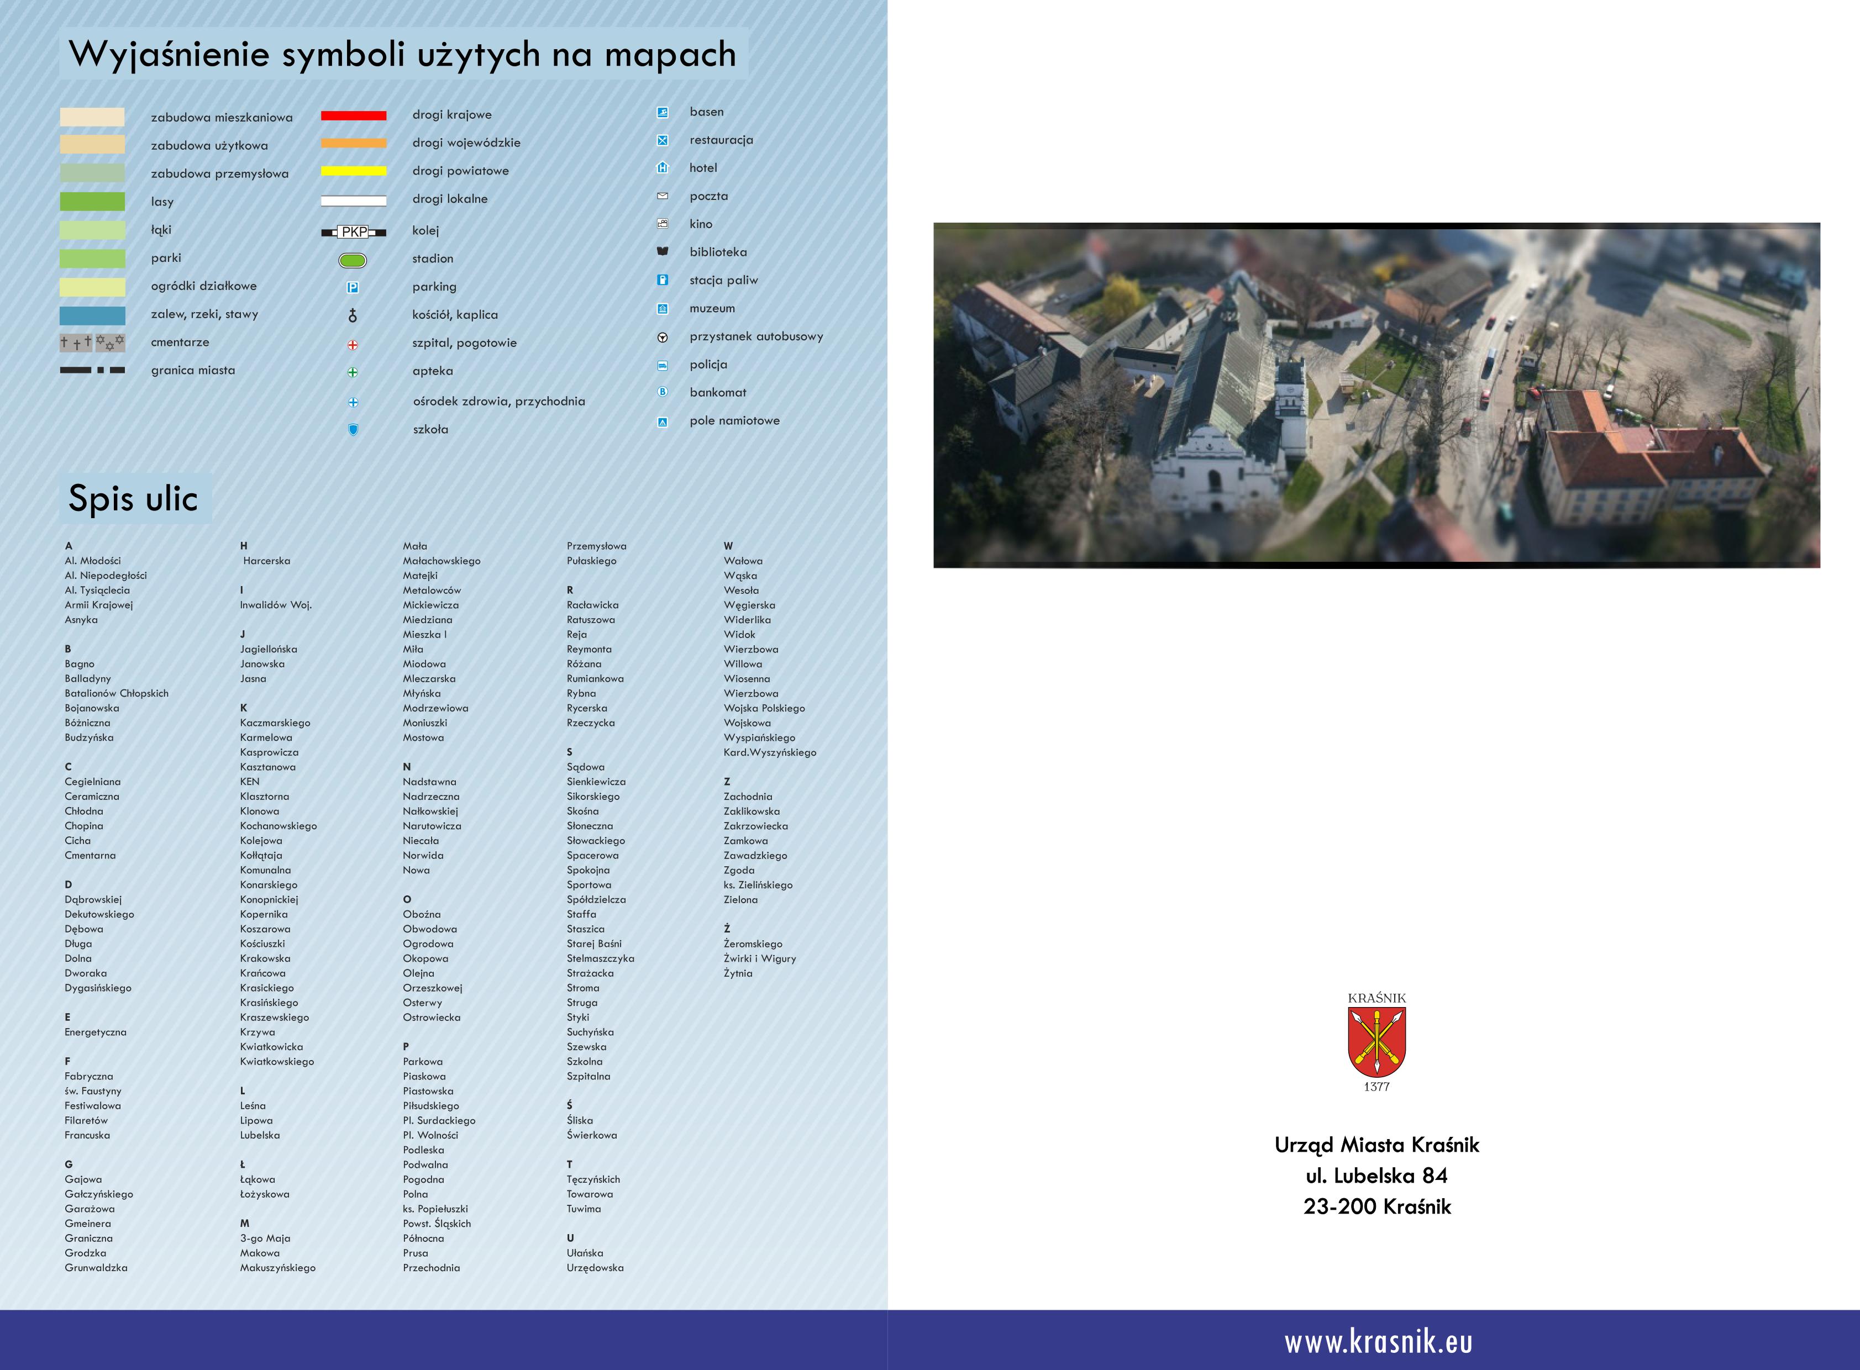Select street Urzędowska
The height and width of the screenshot is (1370, 1860).
point(595,1268)
